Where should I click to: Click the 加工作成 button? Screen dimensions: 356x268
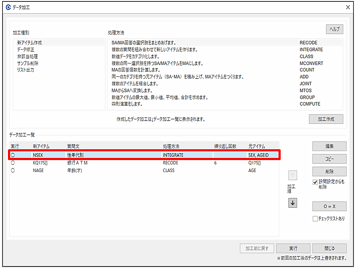(x=326, y=119)
